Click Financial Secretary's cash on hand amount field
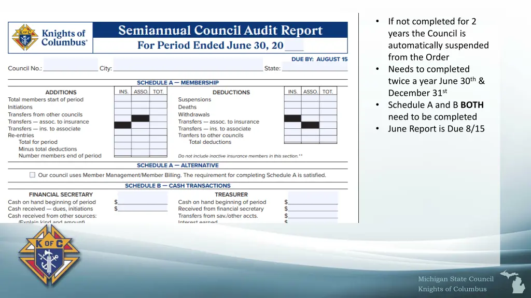 [x=143, y=198]
